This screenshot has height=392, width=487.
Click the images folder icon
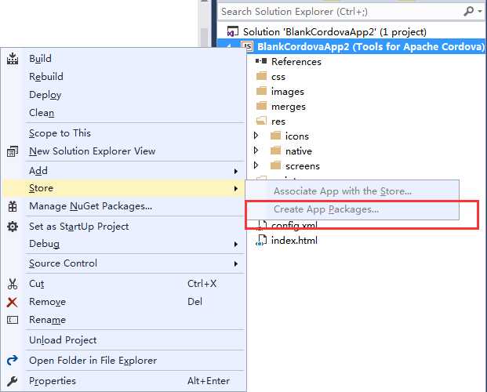click(x=261, y=91)
